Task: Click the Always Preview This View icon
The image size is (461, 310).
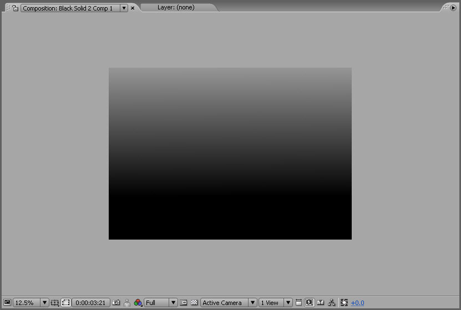Action: 7,302
